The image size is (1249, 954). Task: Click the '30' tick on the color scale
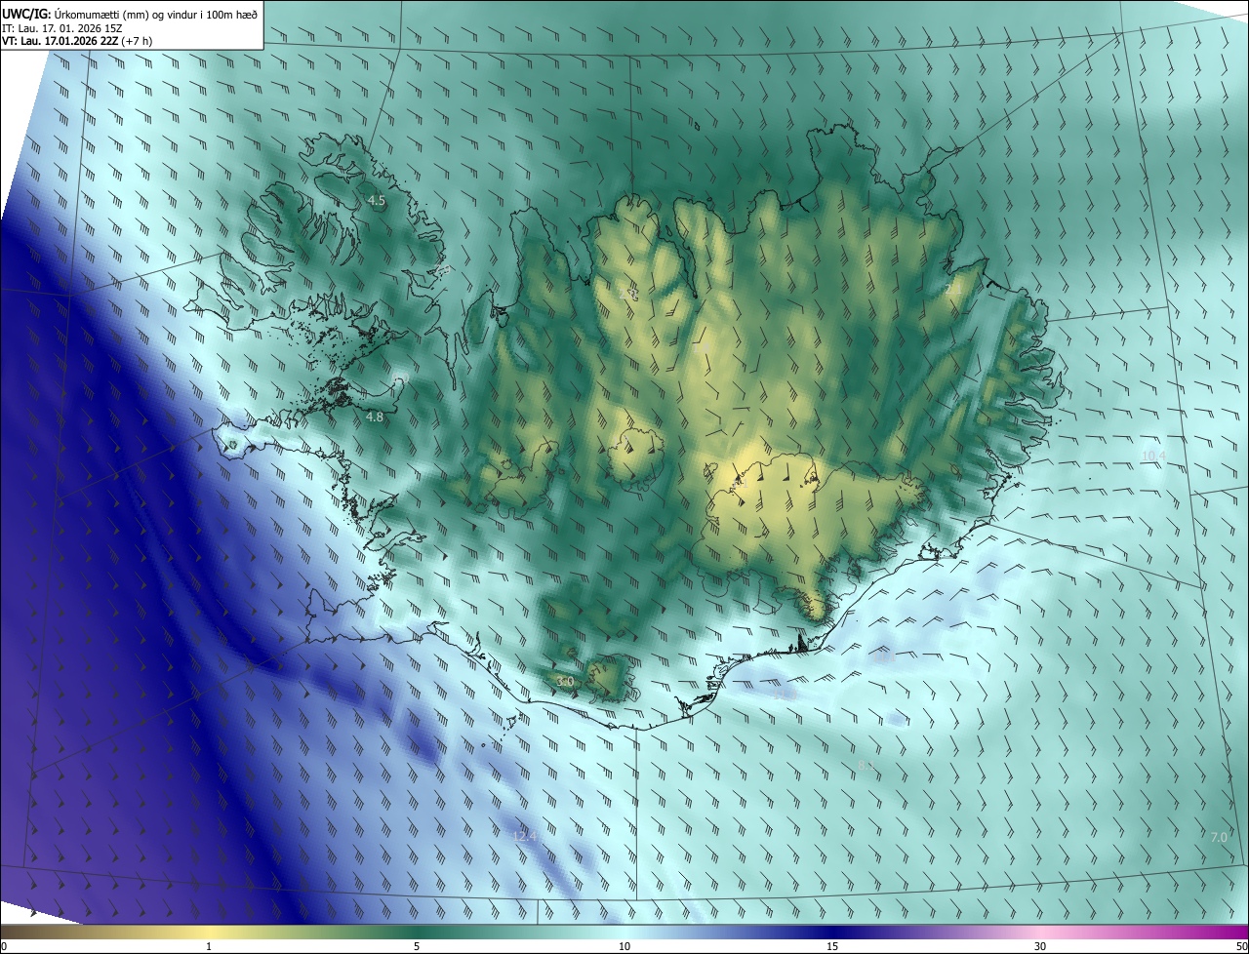1040,946
